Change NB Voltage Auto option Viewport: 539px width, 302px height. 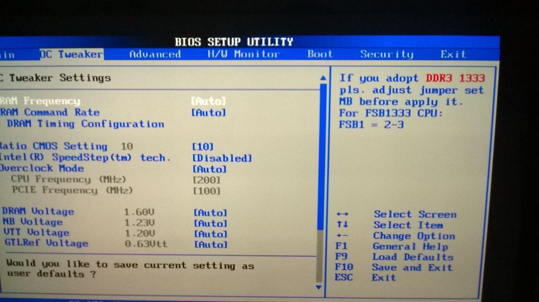[x=210, y=223]
